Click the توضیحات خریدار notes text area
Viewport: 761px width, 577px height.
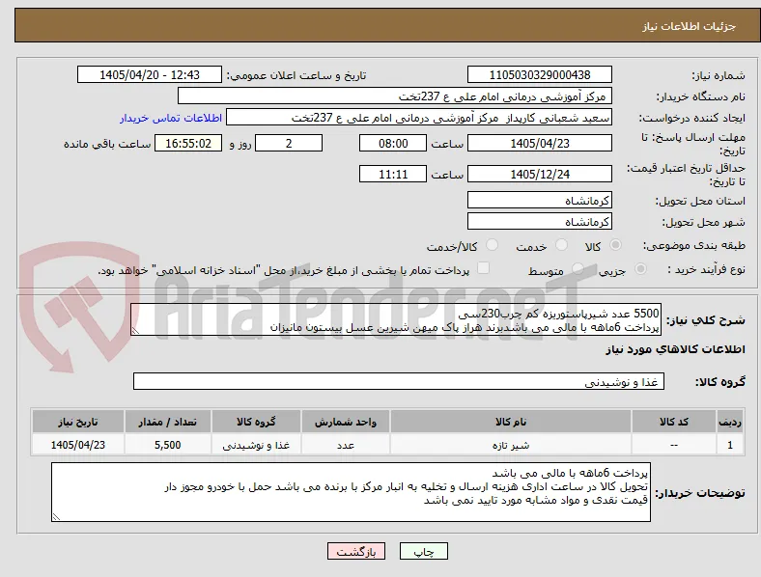351,492
